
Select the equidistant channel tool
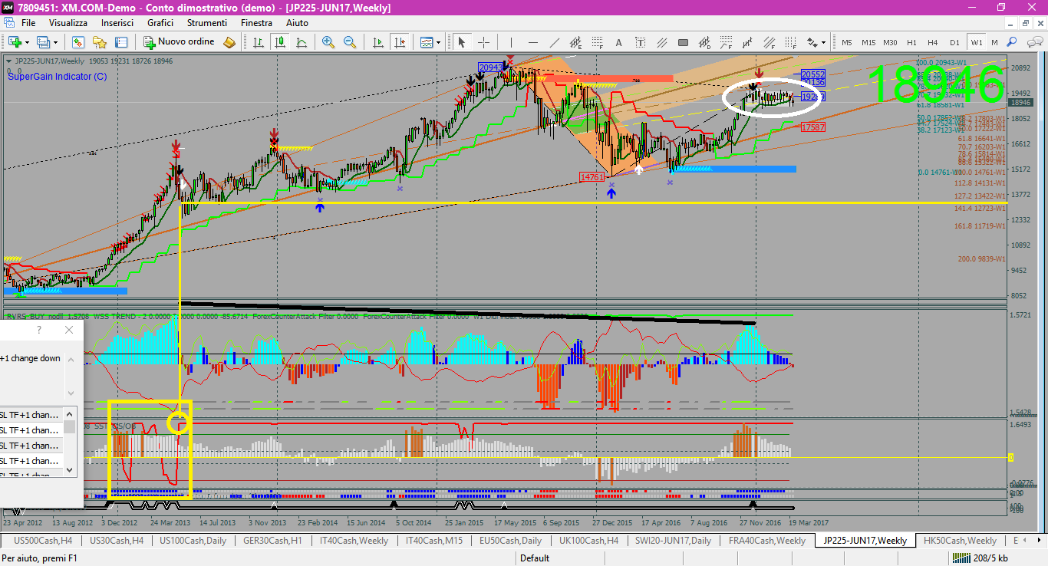pyautogui.click(x=575, y=42)
